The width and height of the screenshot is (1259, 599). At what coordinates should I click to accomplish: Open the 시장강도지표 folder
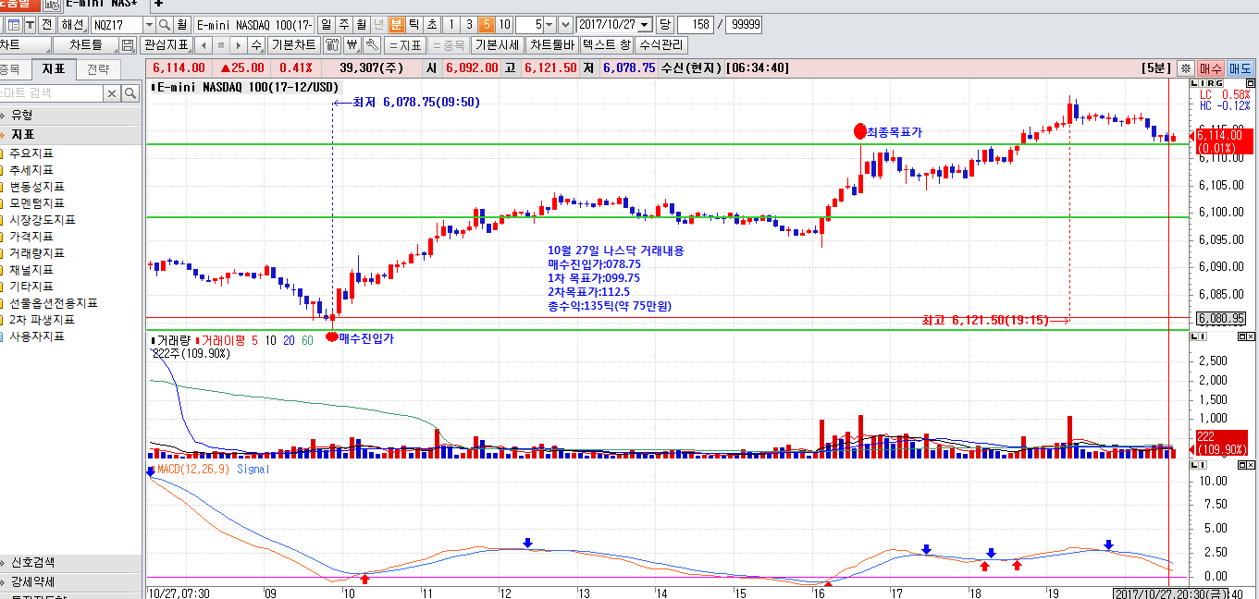43,220
